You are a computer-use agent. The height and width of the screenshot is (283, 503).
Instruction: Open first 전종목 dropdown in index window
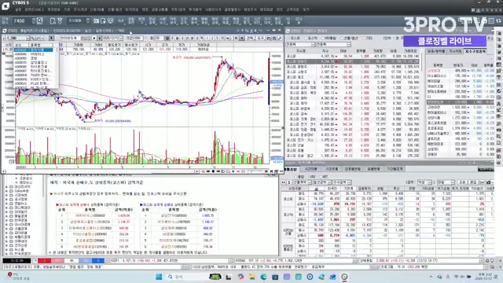click(313, 45)
